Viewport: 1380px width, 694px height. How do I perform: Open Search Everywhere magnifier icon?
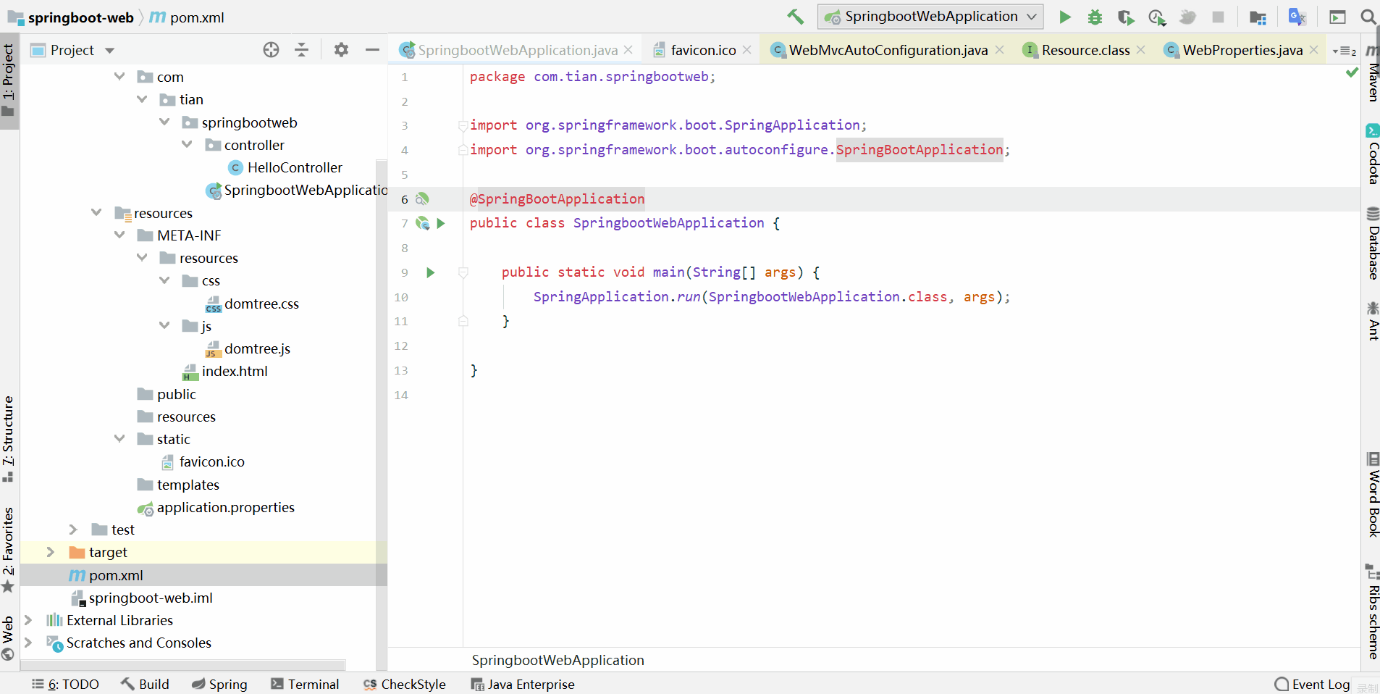tap(1367, 17)
